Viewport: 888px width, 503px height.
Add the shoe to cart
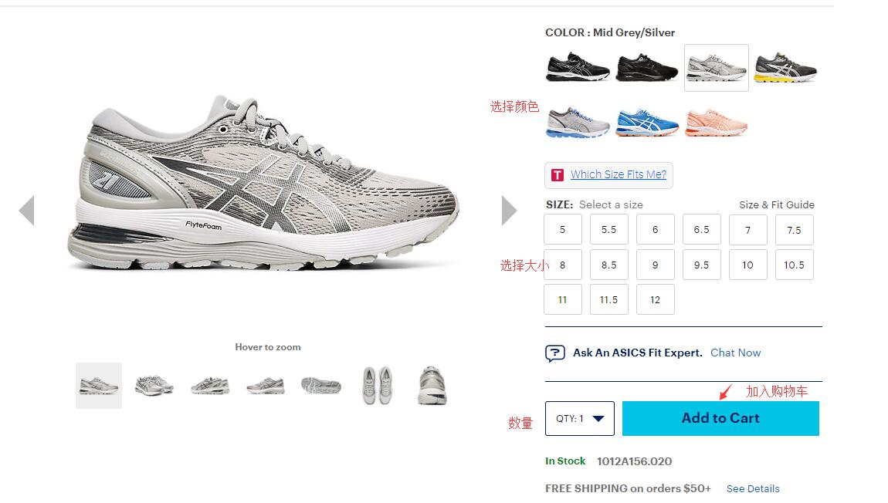tap(720, 419)
